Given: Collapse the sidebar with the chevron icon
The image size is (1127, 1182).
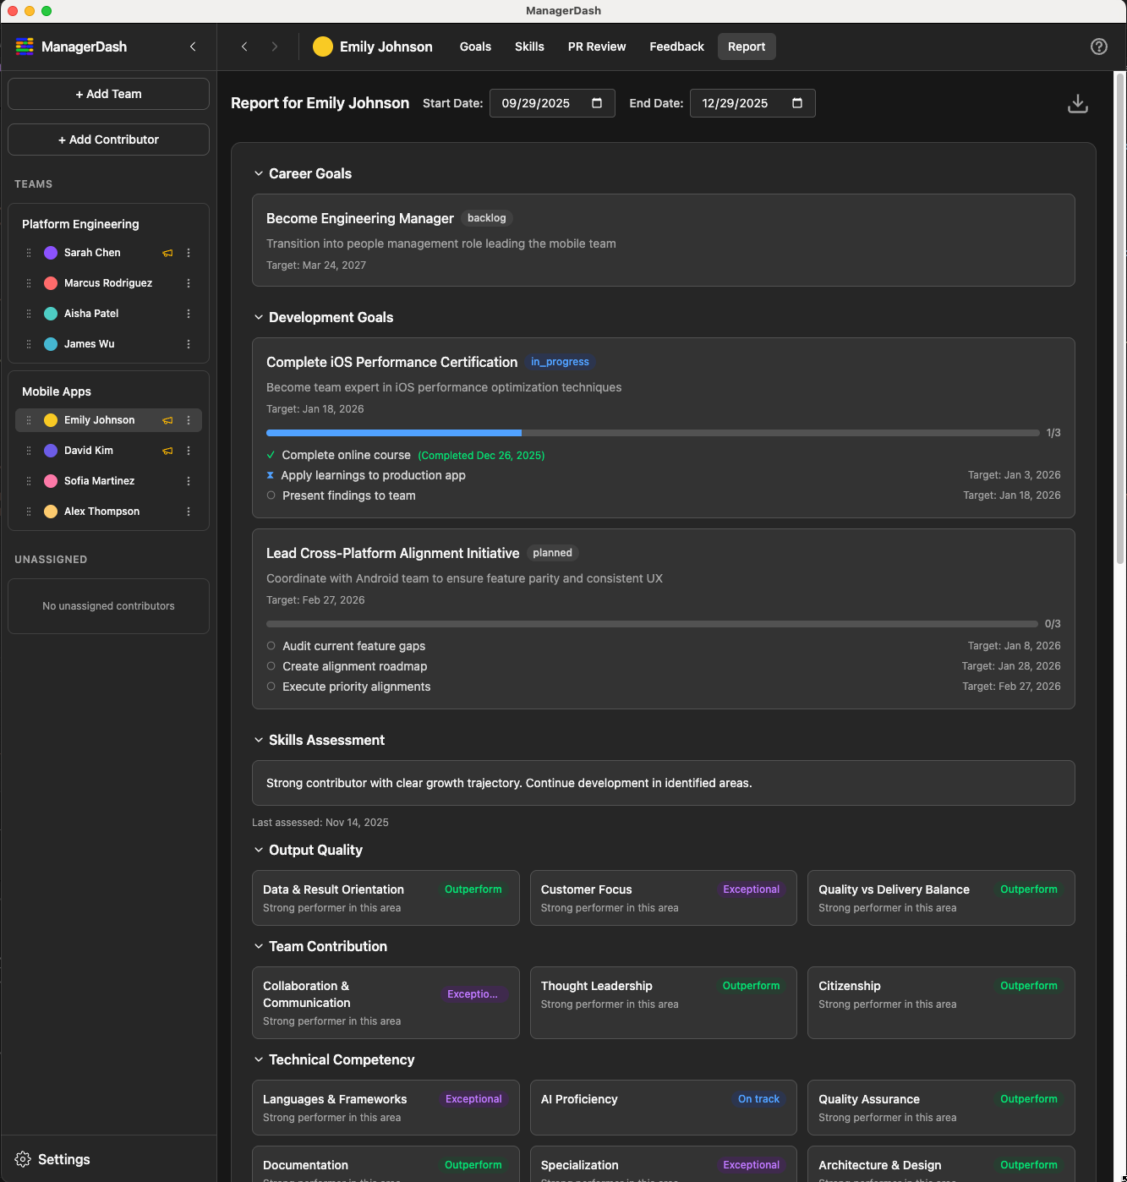Looking at the screenshot, I should point(192,47).
